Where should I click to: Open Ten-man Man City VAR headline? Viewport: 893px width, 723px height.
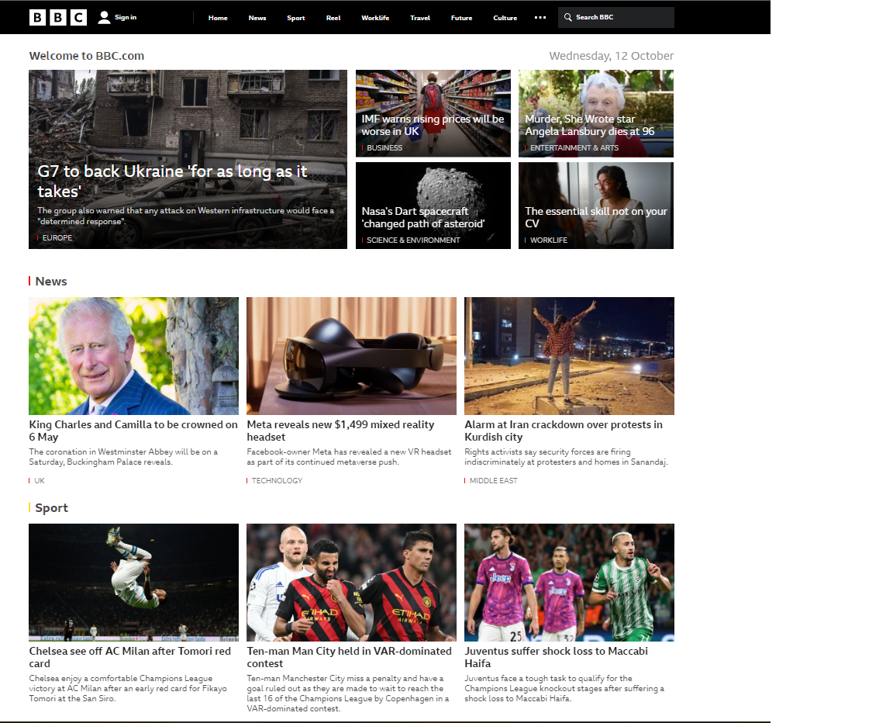point(349,657)
